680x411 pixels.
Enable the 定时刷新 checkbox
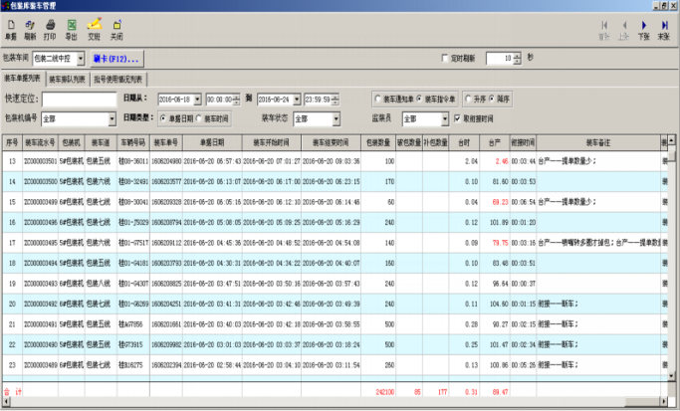click(446, 59)
